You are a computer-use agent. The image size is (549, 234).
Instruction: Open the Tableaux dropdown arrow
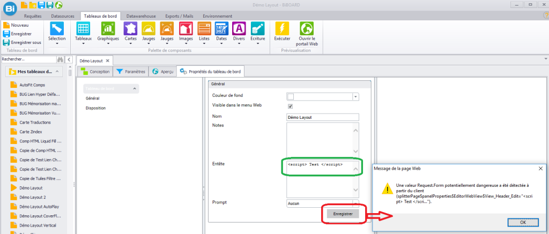[83, 43]
